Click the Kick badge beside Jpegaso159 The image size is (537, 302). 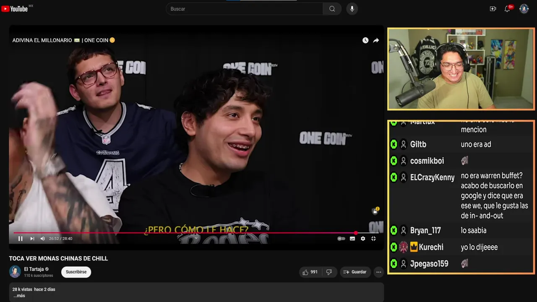click(394, 264)
